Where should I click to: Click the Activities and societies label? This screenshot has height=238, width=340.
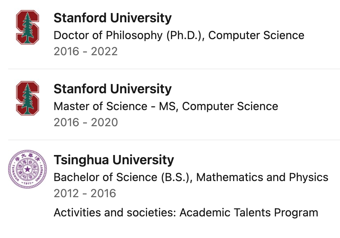pyautogui.click(x=115, y=213)
